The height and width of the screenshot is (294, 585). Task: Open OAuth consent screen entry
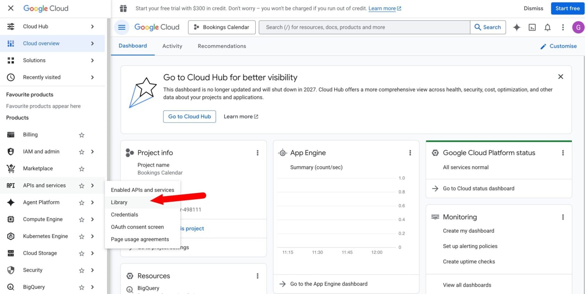143,227
